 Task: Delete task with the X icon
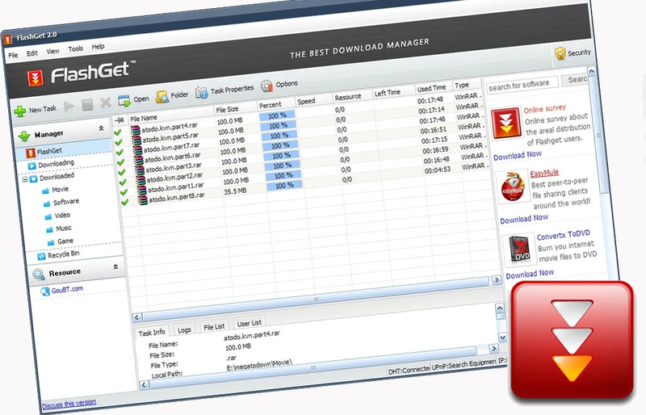[x=106, y=103]
